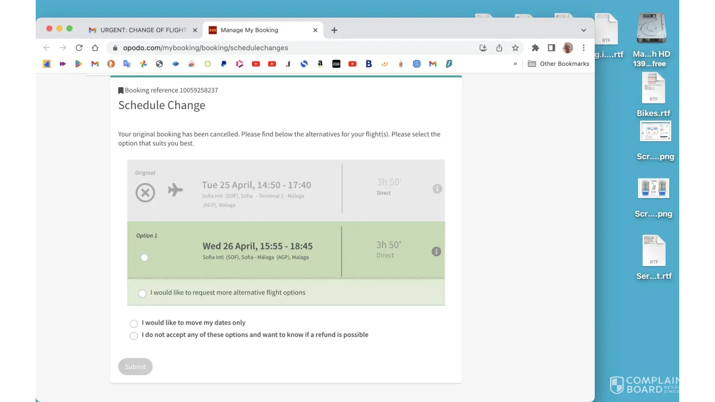Open a new browser tab
The height and width of the screenshot is (402, 715).
click(x=334, y=30)
